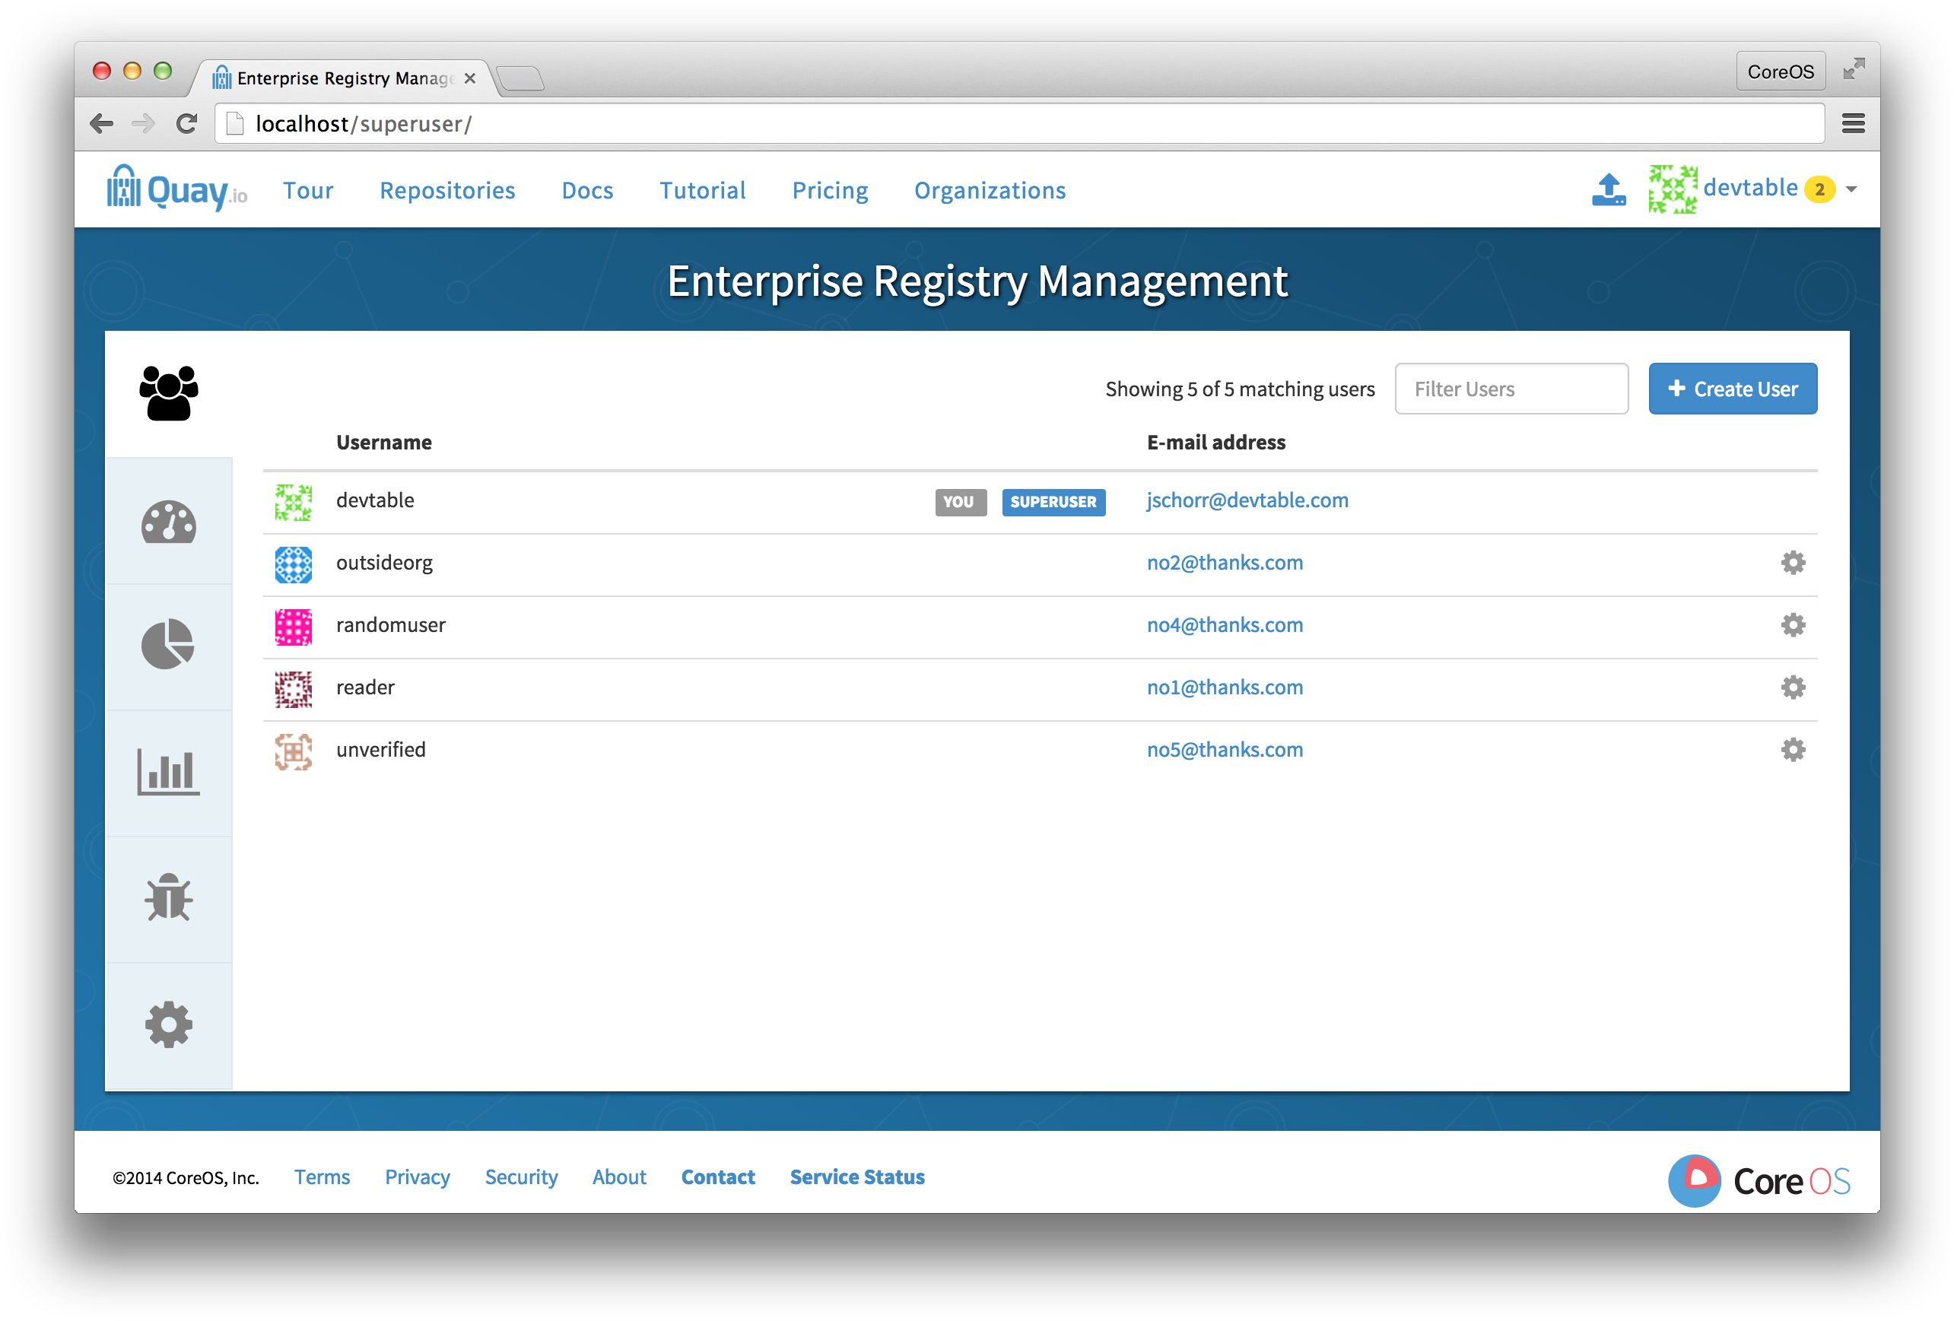Open the Service Status footer link
This screenshot has width=1954, height=1321.
pyautogui.click(x=856, y=1177)
